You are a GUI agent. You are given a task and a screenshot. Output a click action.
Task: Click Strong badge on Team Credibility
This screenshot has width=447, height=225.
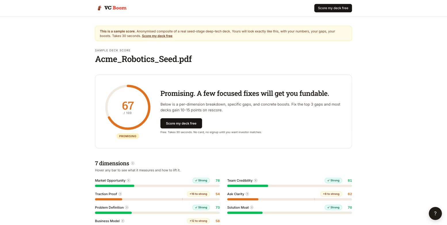[x=333, y=181]
